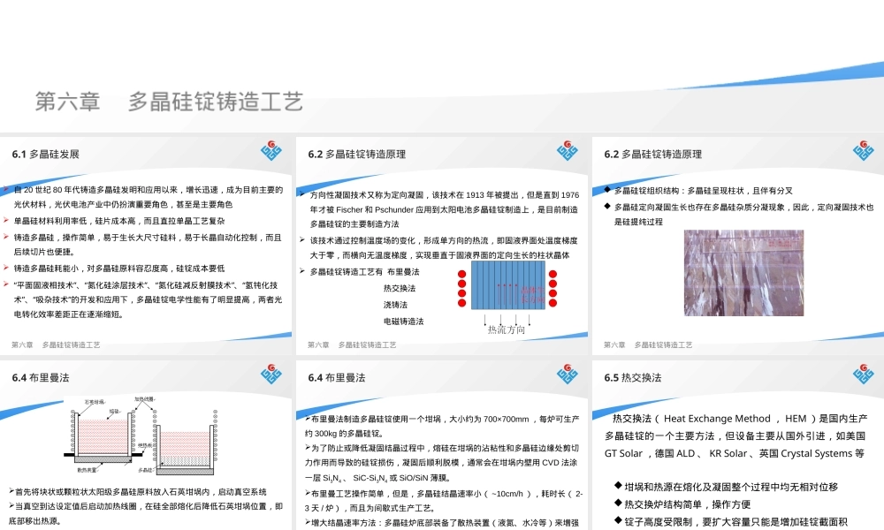Click the logo on the 6.2 slide with the heat-flow diagram
884x530 pixels.
568,150
